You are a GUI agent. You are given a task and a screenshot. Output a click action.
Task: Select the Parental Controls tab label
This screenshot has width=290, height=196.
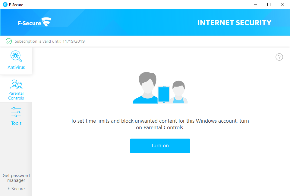(x=16, y=96)
